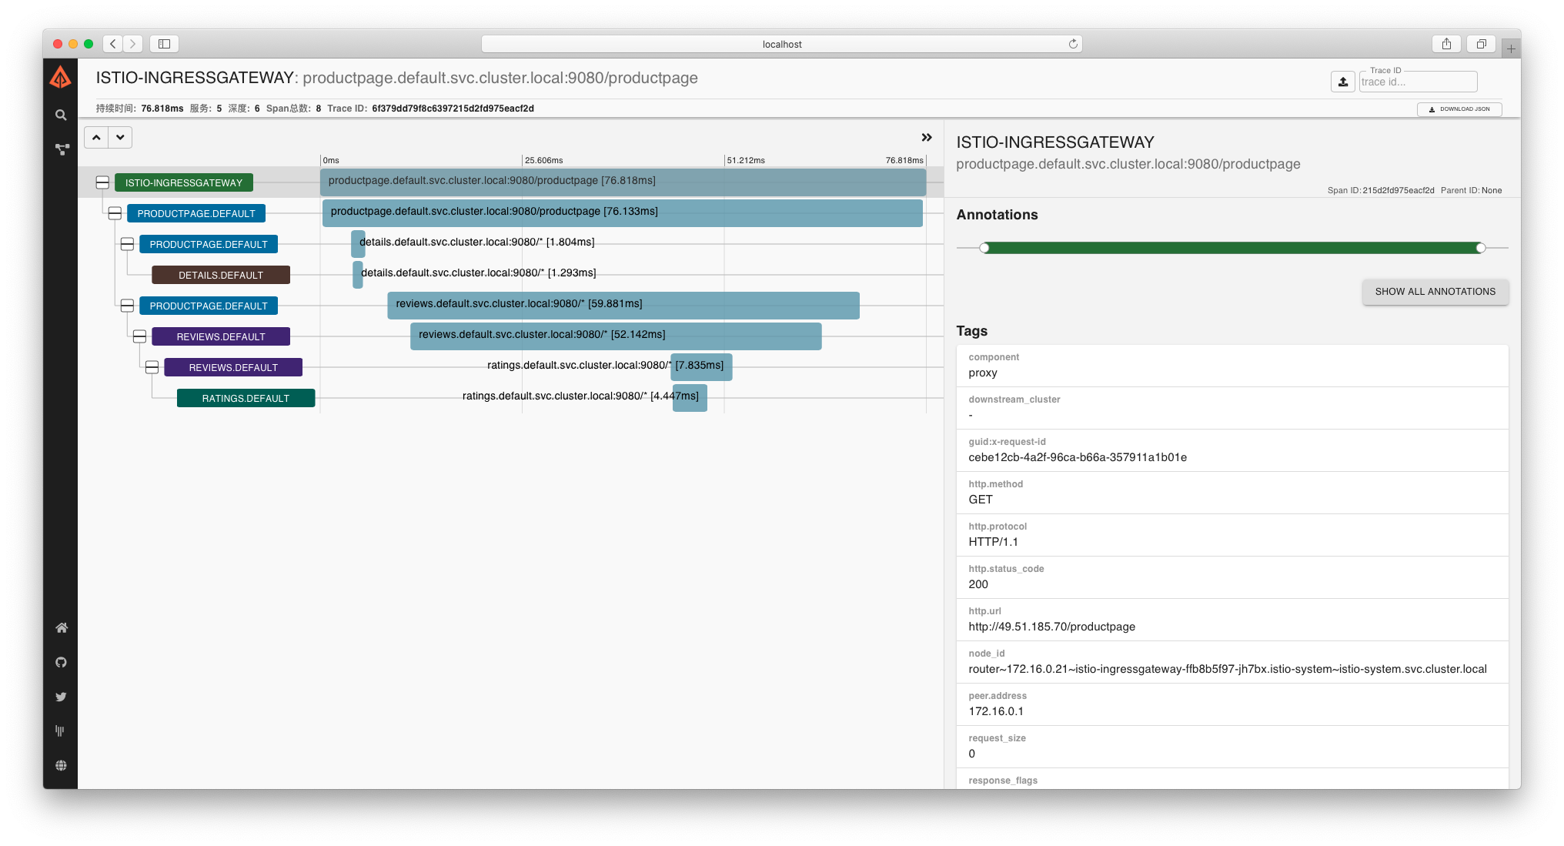Screen dimensions: 1564x846
Task: Open the search traces sidebar icon
Action: click(x=61, y=115)
